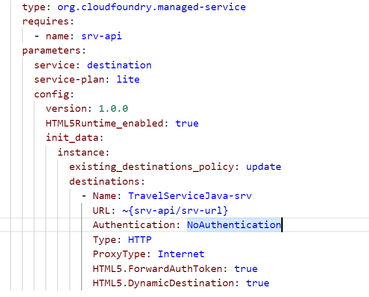Select the 'true' value of HTML5.DynamicDestination
369x297 pixels.
click(x=258, y=283)
